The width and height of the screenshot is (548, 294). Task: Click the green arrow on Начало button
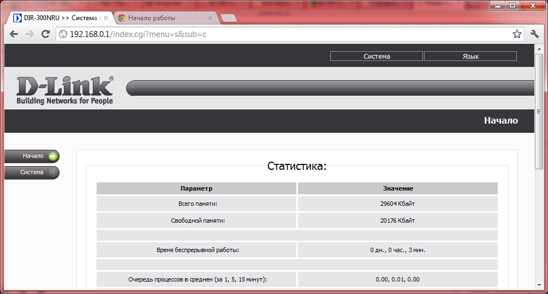(x=53, y=156)
